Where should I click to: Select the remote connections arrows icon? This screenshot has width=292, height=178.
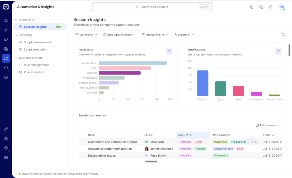(6, 30)
